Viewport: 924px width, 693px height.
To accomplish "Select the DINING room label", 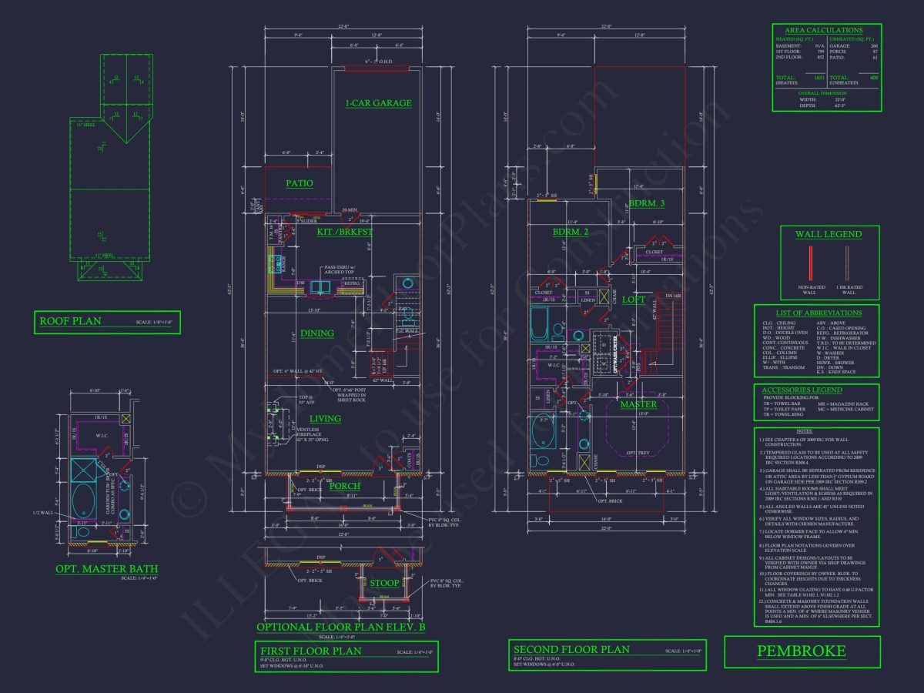I will point(317,333).
